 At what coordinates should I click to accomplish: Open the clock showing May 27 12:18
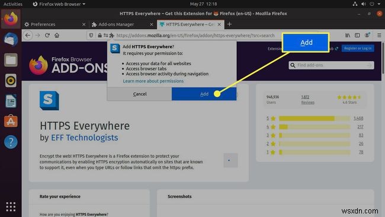(203, 4)
